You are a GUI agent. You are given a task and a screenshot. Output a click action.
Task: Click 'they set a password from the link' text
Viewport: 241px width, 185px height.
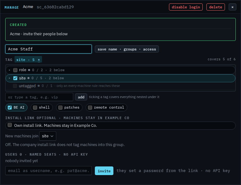173,171
